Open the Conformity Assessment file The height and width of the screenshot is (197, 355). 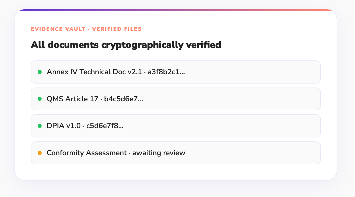[x=87, y=153]
